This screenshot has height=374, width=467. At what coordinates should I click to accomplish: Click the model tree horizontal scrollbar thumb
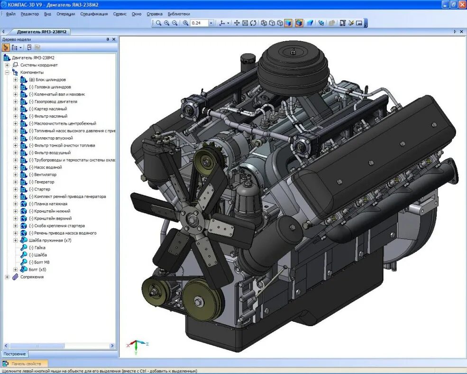click(x=37, y=346)
